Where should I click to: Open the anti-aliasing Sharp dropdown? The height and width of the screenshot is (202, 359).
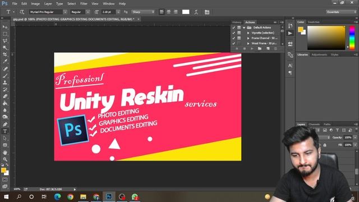tap(144, 12)
